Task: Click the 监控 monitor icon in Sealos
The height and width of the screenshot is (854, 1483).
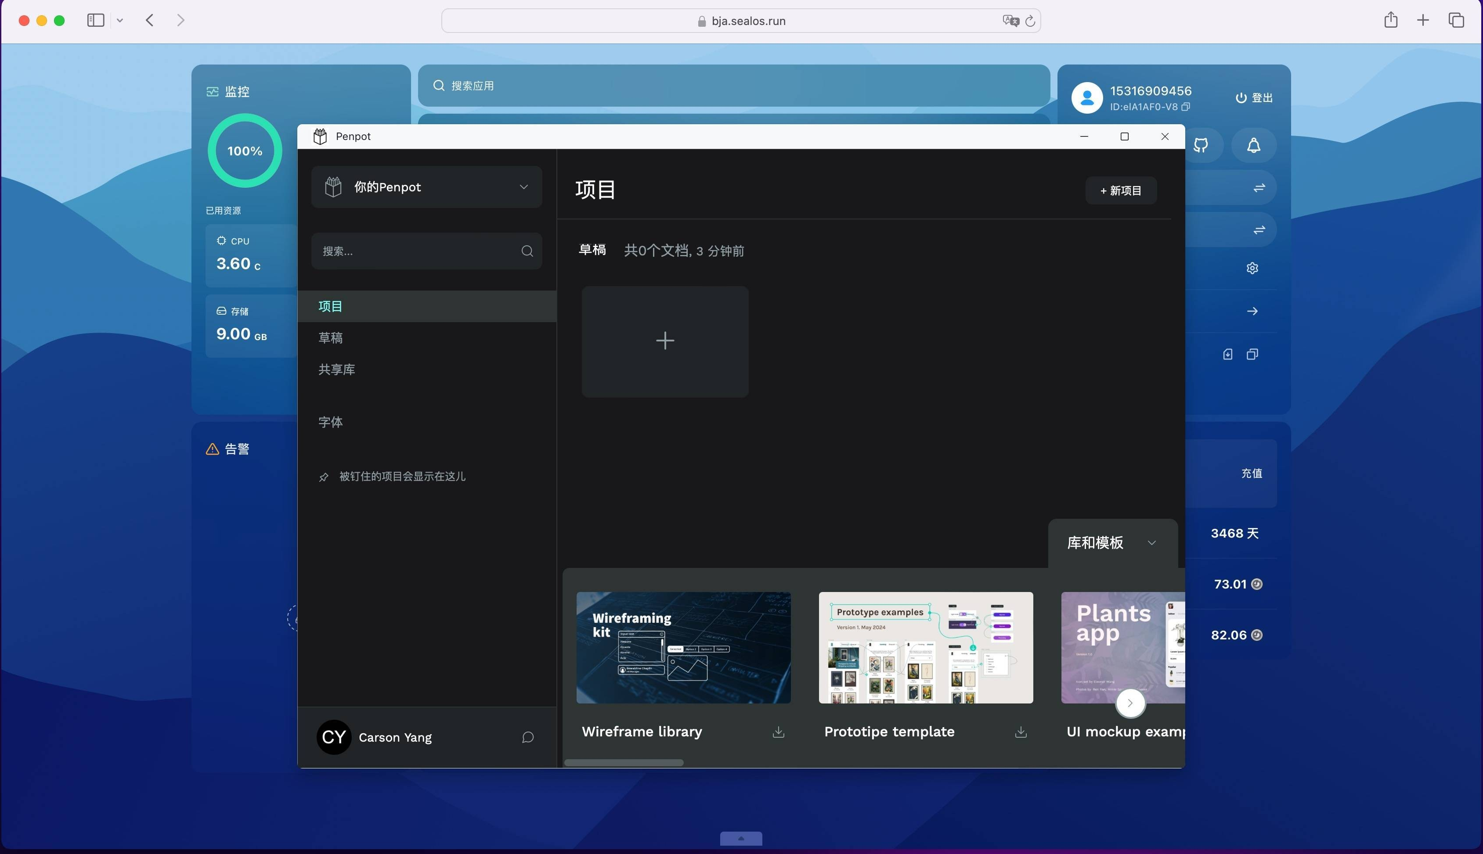Action: point(213,91)
